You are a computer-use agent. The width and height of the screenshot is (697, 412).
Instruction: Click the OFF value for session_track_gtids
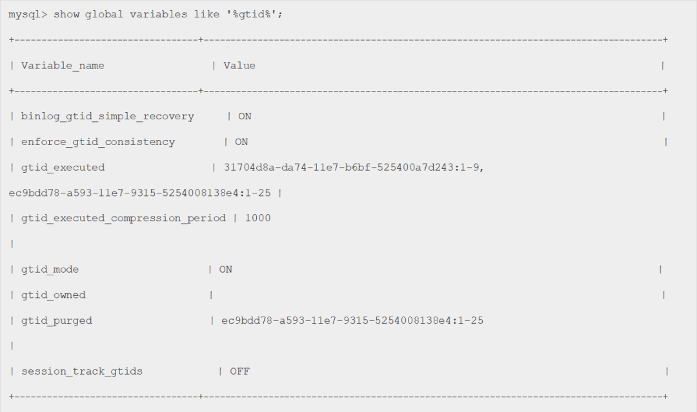pyautogui.click(x=239, y=371)
